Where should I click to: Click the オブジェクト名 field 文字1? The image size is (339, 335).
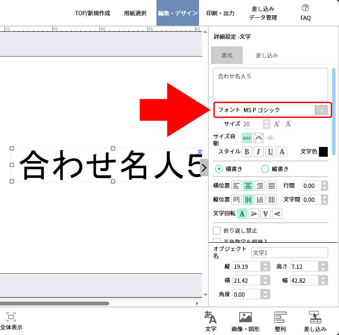point(289,252)
